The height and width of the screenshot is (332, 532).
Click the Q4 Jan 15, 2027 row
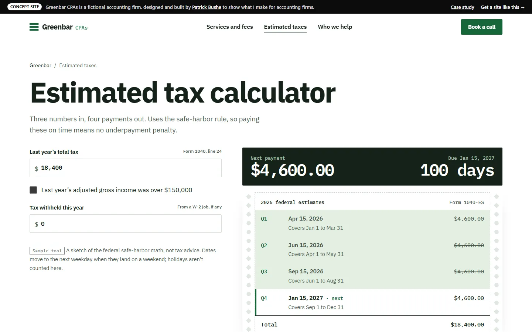(372, 302)
